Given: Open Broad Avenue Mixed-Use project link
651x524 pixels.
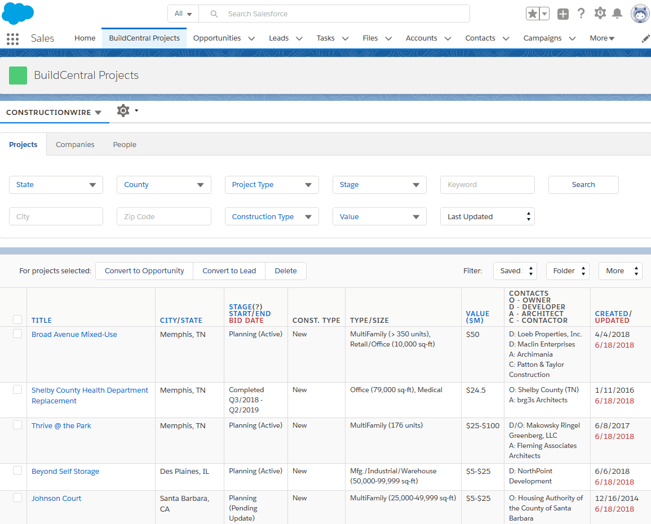Looking at the screenshot, I should pyautogui.click(x=74, y=334).
